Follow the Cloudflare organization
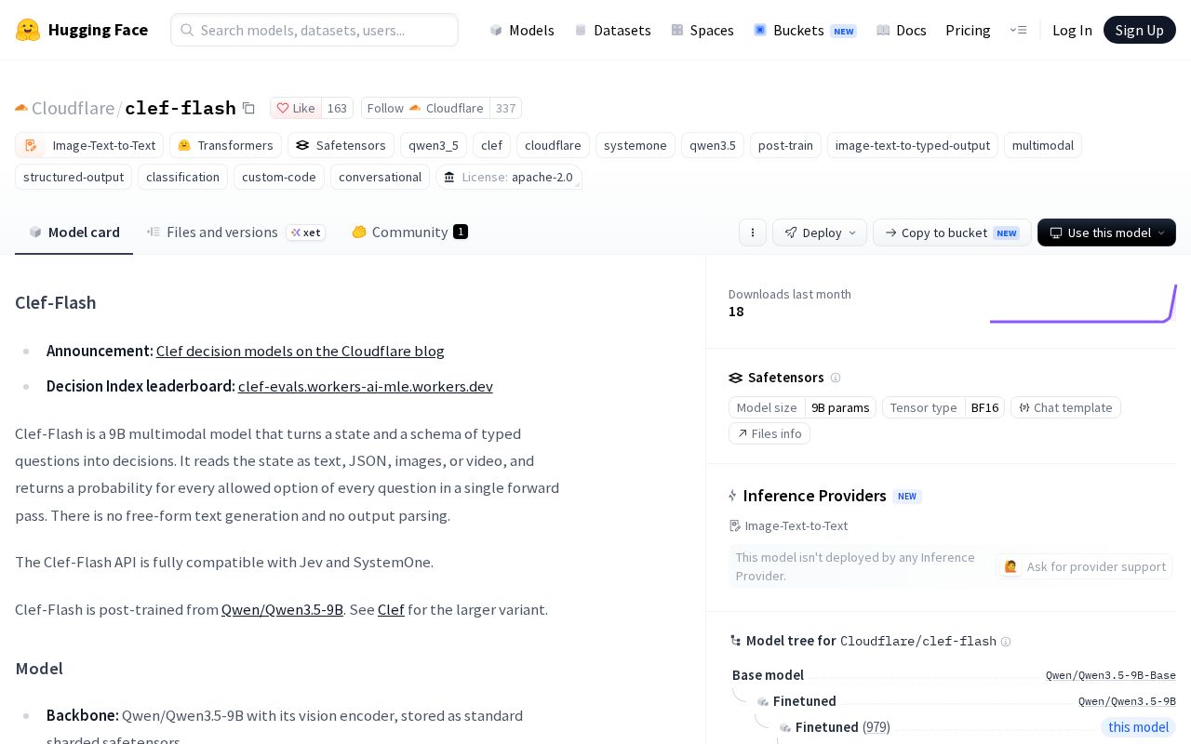The image size is (1191, 744). pyautogui.click(x=425, y=108)
